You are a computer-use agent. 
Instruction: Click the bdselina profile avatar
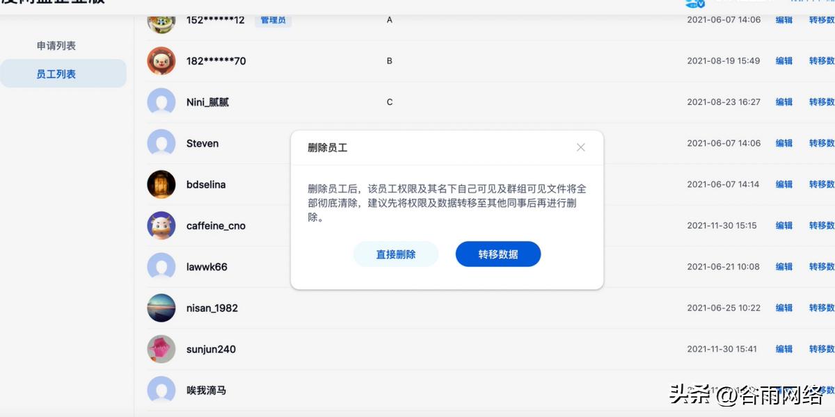(161, 184)
